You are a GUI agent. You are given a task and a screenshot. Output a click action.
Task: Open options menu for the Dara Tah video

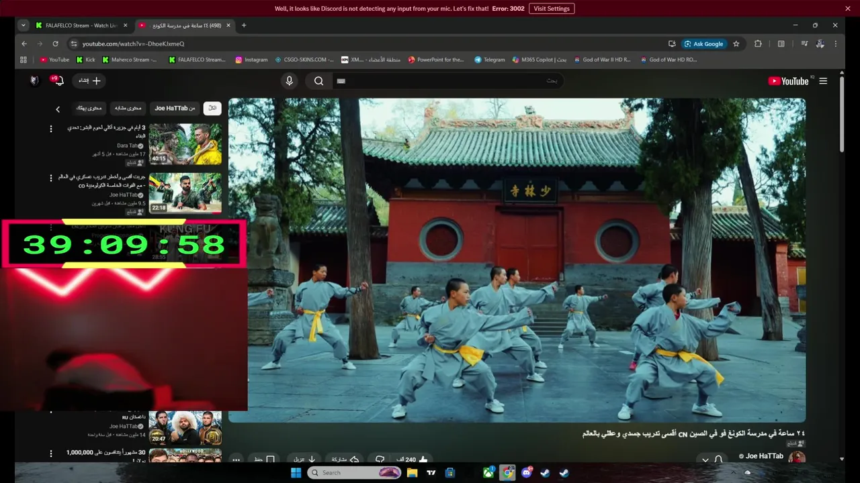coord(50,128)
